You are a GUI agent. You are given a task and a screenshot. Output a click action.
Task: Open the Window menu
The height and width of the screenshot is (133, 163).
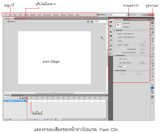[71, 15]
